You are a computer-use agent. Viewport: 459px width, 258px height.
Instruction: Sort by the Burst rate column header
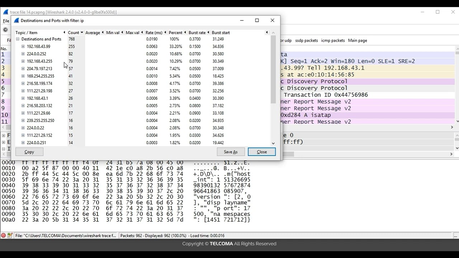199,33
